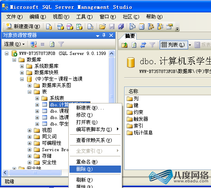Screen dimensions: 211x188
Task: Click the Open File folder toolbar icon
Action: pos(102,26)
